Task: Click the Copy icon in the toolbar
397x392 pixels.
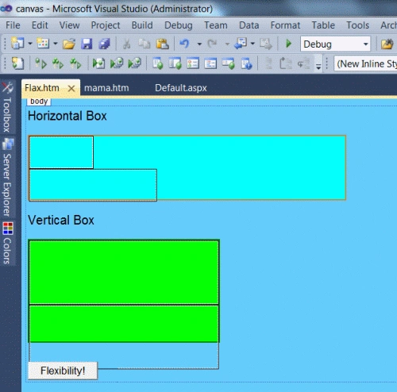Action: click(145, 44)
